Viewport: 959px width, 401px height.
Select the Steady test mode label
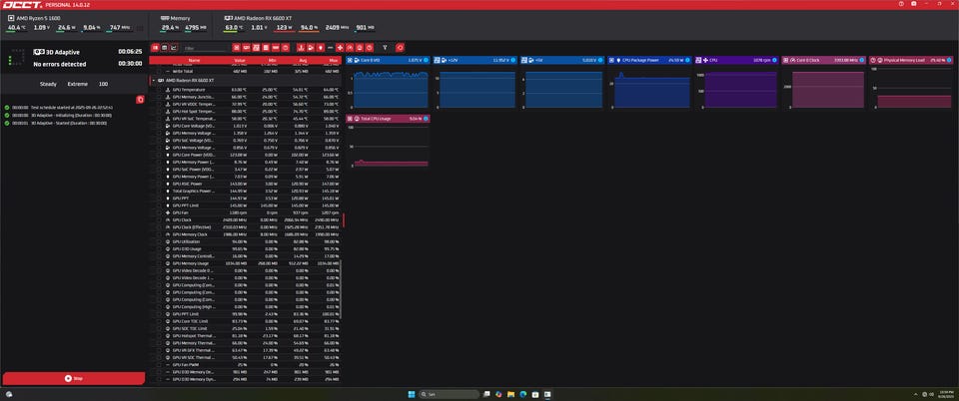tap(48, 84)
